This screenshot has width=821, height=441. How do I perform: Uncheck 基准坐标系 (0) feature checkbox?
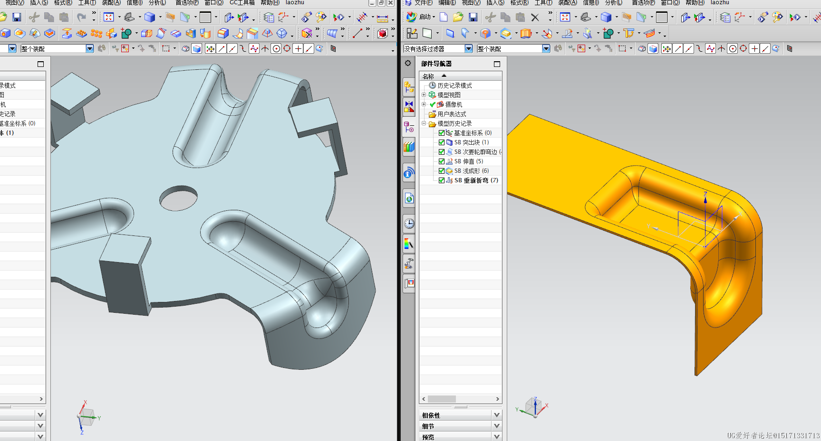coord(442,133)
